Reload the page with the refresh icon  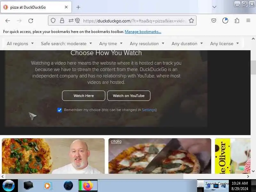[x=31, y=21]
